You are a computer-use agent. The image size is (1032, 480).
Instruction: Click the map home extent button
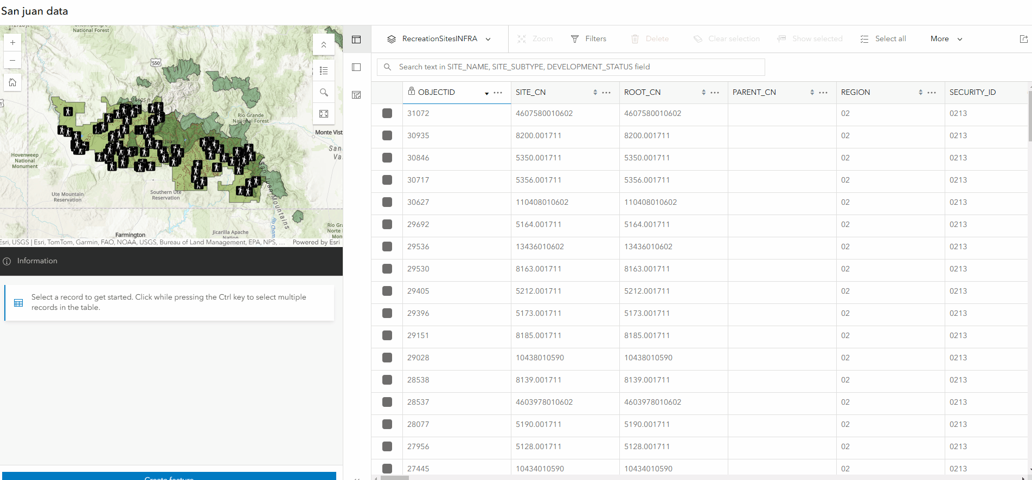point(12,82)
